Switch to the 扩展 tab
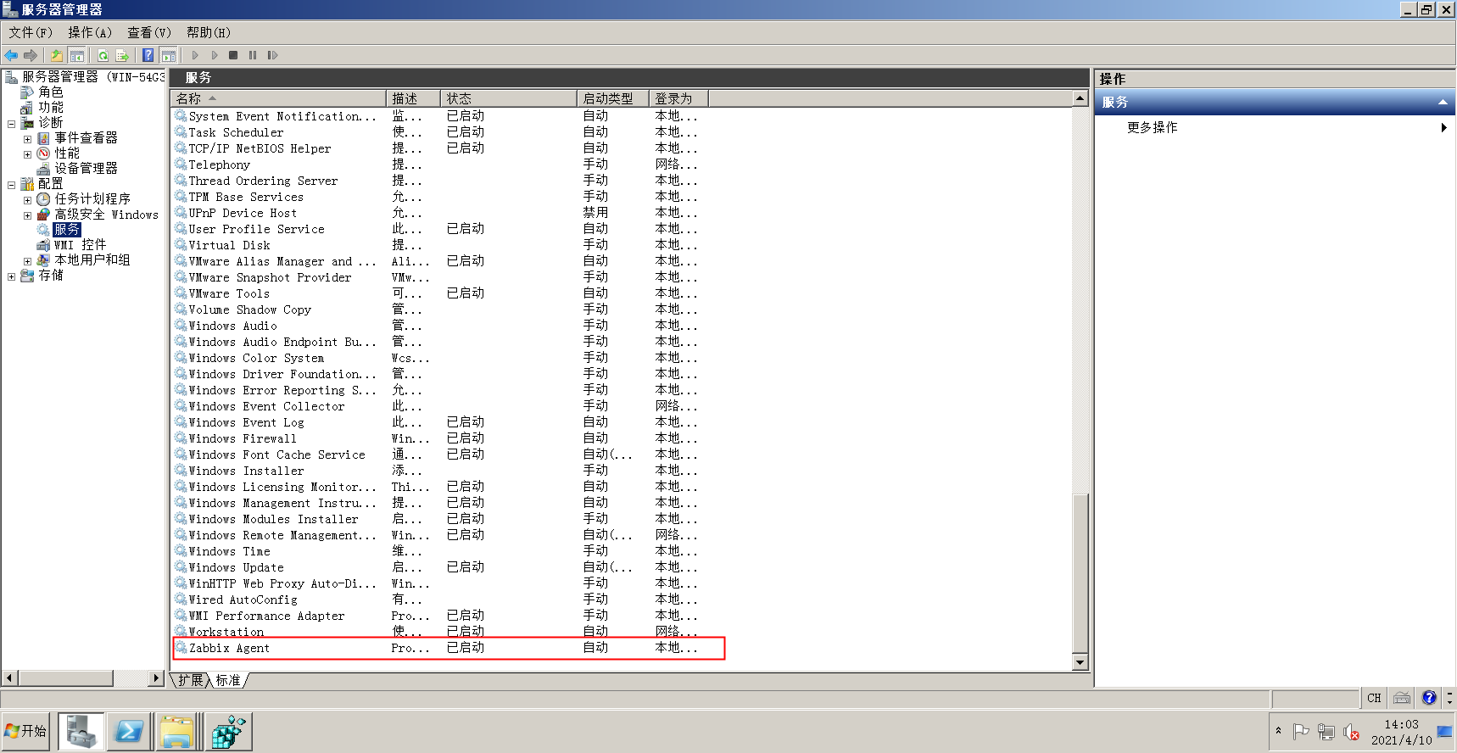Viewport: 1457px width, 753px height. coord(191,680)
